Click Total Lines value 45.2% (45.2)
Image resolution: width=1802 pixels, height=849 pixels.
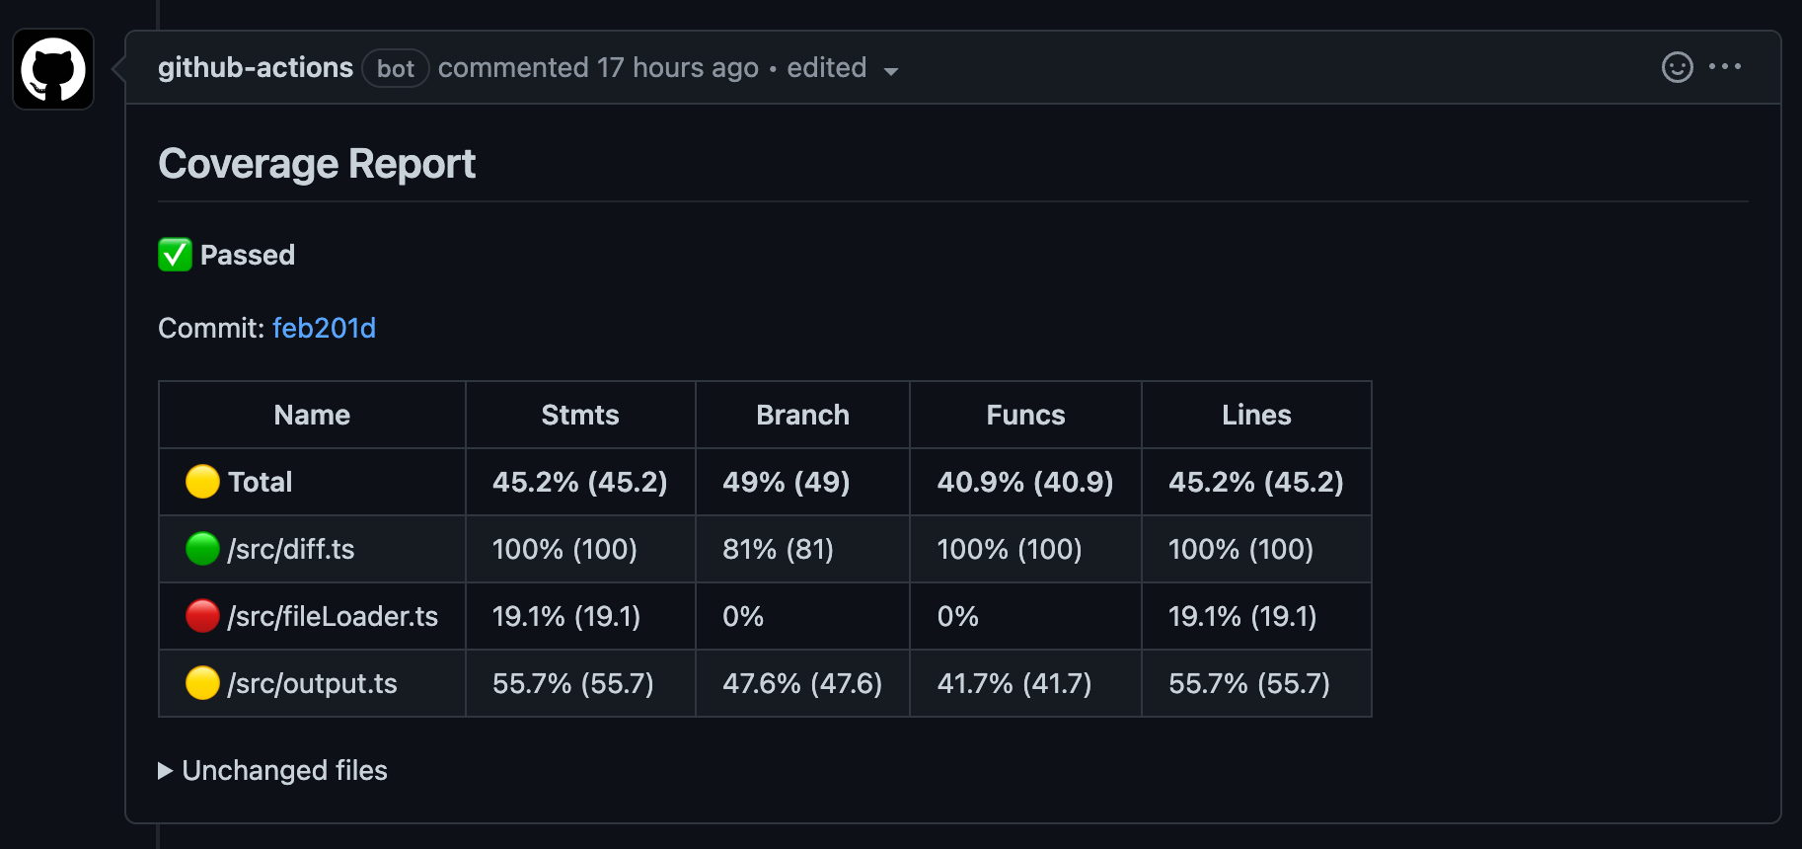(x=1256, y=482)
